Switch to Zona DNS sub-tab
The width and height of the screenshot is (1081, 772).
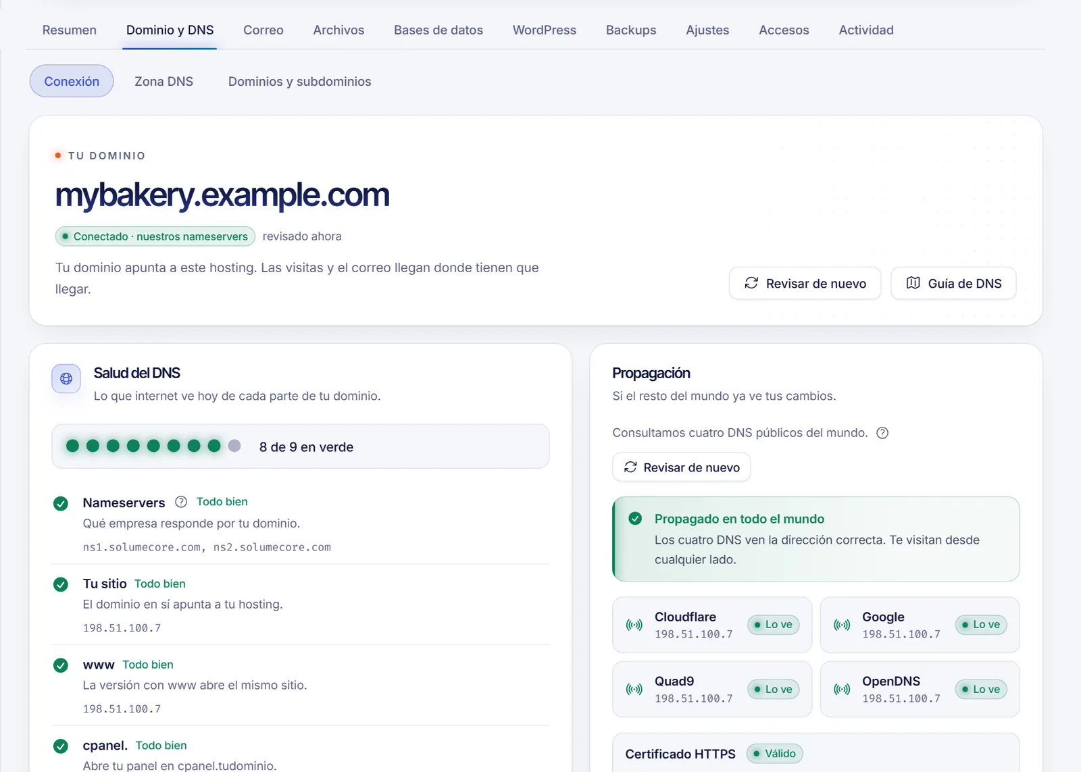coord(164,81)
